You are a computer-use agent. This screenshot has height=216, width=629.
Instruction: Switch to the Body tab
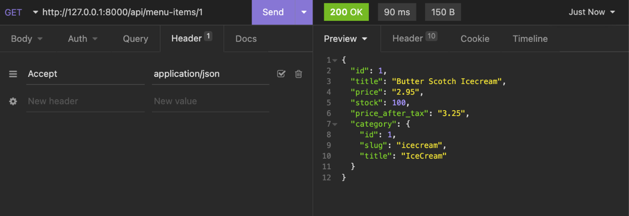point(26,39)
